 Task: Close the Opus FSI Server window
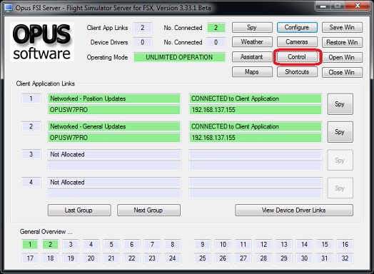click(x=358, y=6)
